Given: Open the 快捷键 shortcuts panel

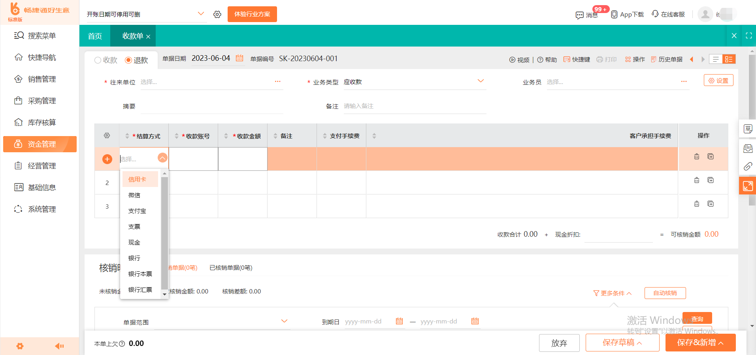Looking at the screenshot, I should click(x=567, y=59).
